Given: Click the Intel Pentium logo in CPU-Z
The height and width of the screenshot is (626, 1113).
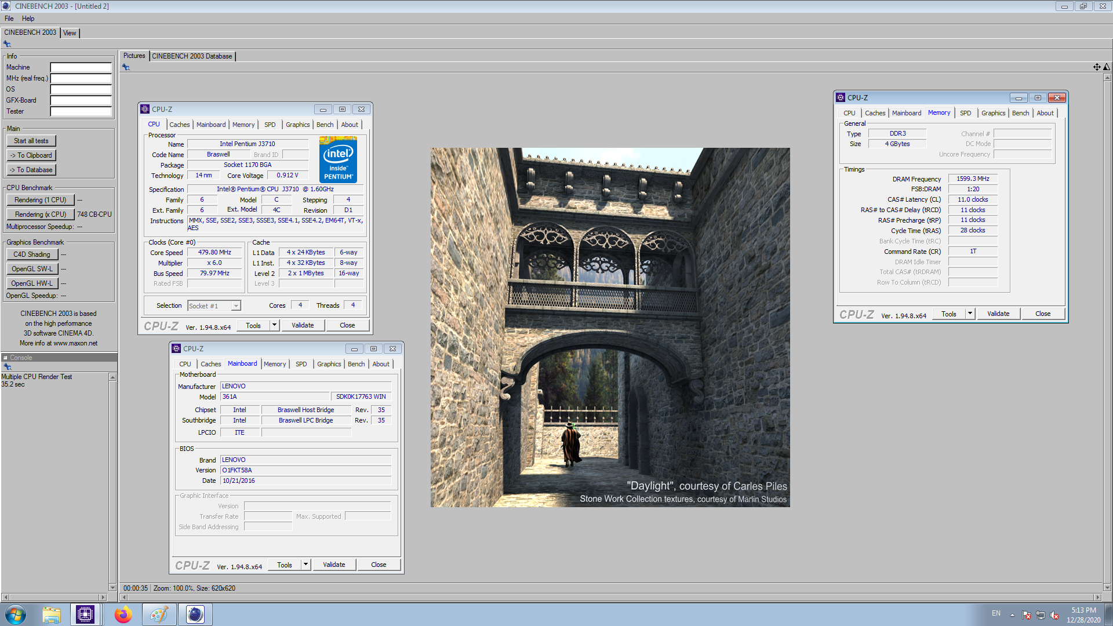Looking at the screenshot, I should coord(338,160).
